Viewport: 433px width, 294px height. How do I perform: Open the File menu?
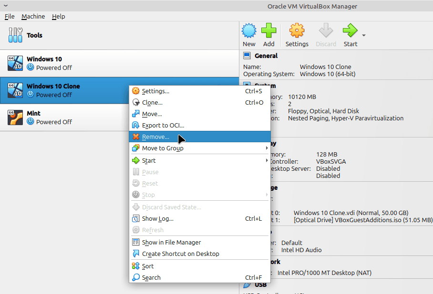click(10, 17)
